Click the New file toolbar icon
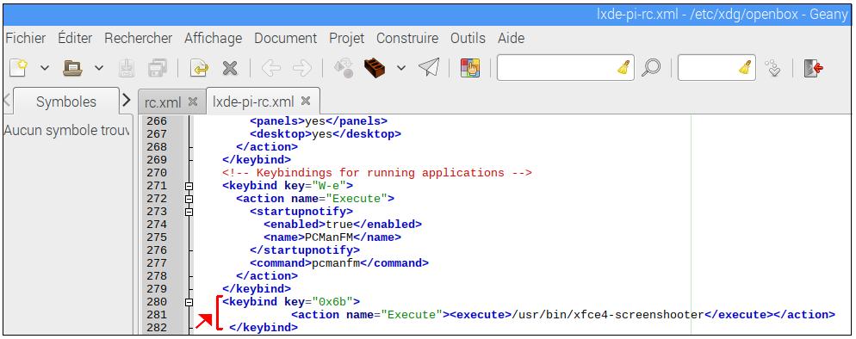 18,68
